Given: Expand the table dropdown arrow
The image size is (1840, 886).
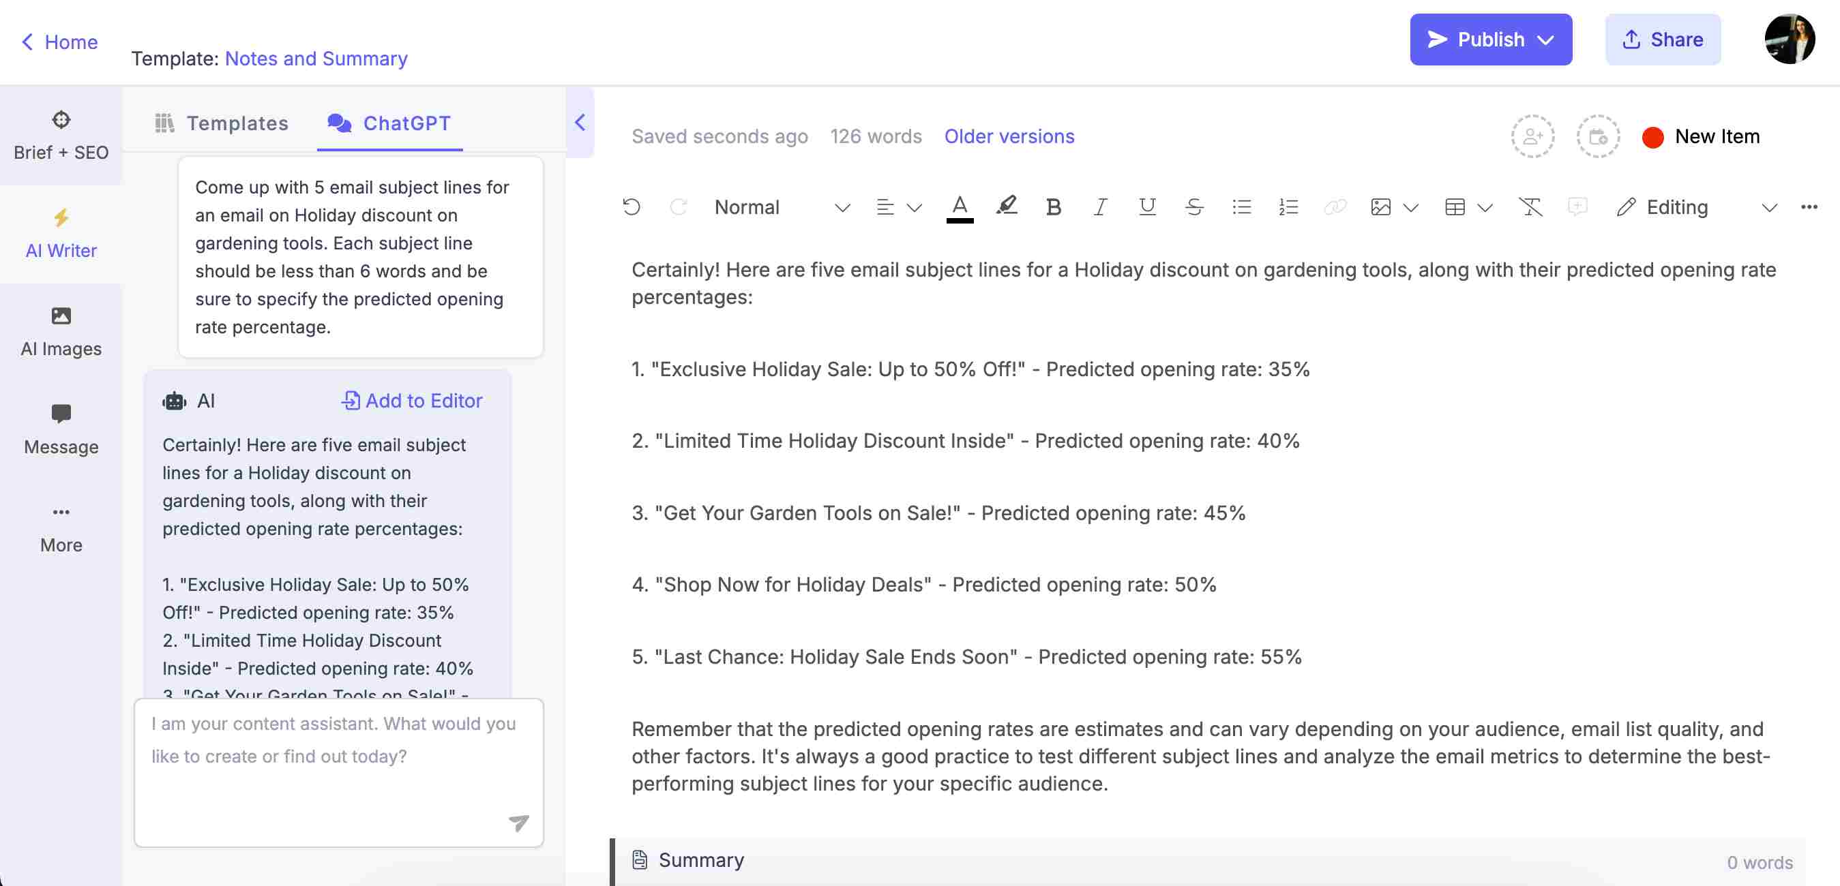Looking at the screenshot, I should 1484,208.
